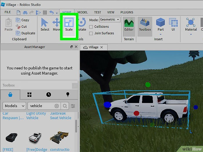Viewport: 203px width, 152px height.
Task: Open the Terrain Editor
Action: tap(129, 25)
